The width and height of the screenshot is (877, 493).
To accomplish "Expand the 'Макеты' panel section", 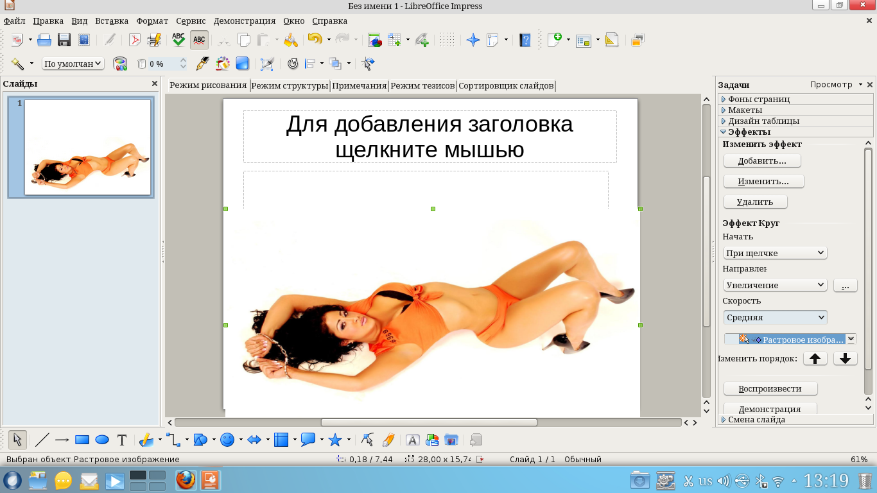I will (745, 110).
